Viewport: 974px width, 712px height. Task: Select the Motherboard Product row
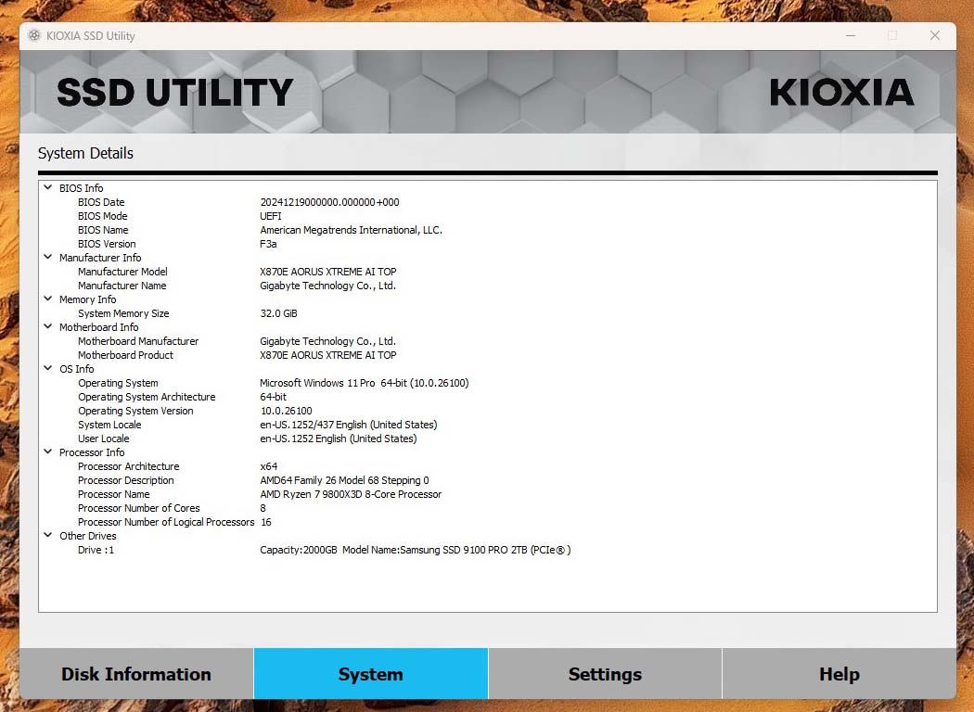pyautogui.click(x=488, y=355)
